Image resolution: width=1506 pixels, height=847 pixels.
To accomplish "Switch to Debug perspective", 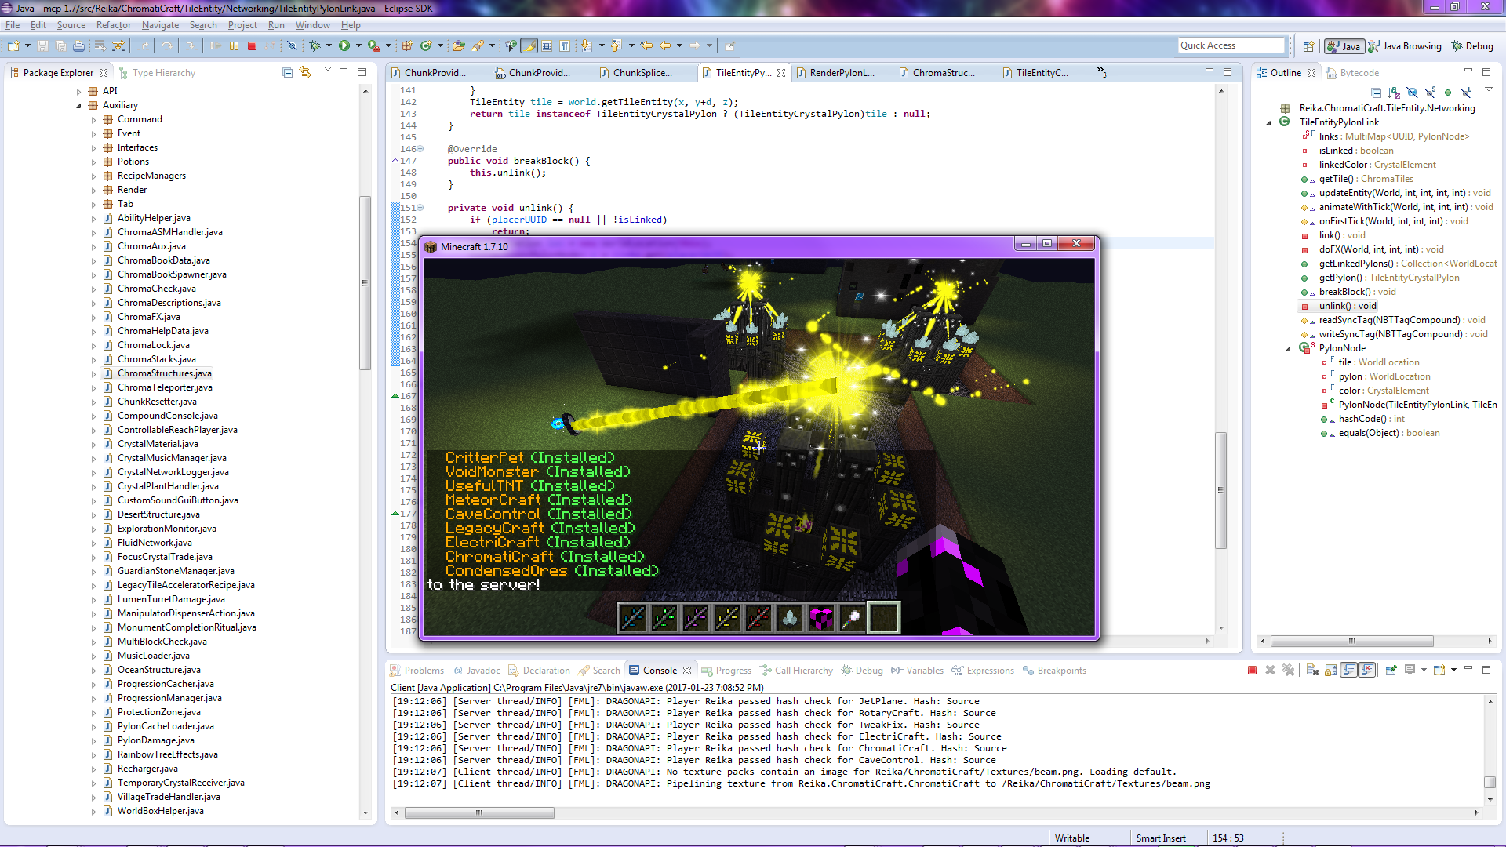I will (x=1472, y=46).
